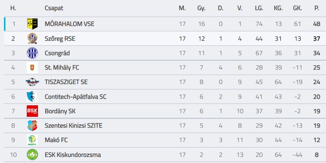Click the red BSK Bordány logo
Image resolution: width=326 pixels, height=163 pixels.
32,111
